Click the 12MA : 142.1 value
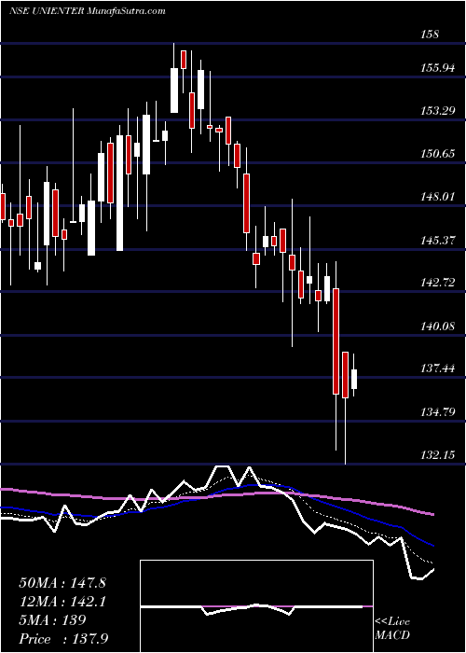 coord(62,602)
